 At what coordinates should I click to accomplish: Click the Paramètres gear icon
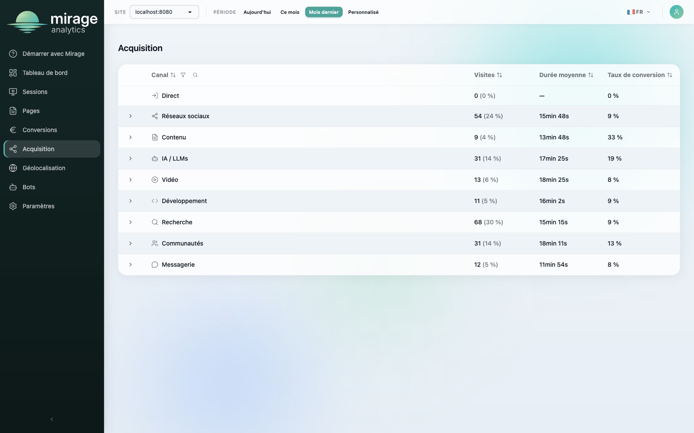coord(13,206)
